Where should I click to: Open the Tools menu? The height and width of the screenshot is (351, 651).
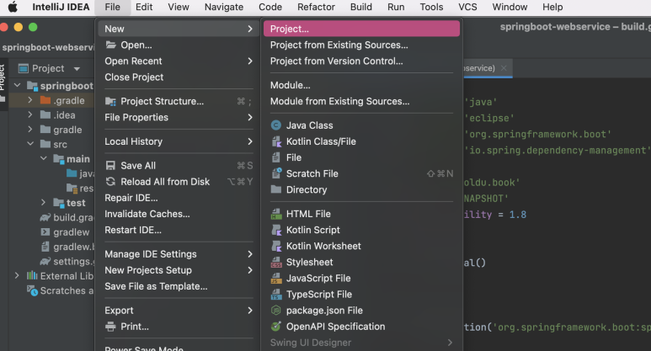[431, 7]
